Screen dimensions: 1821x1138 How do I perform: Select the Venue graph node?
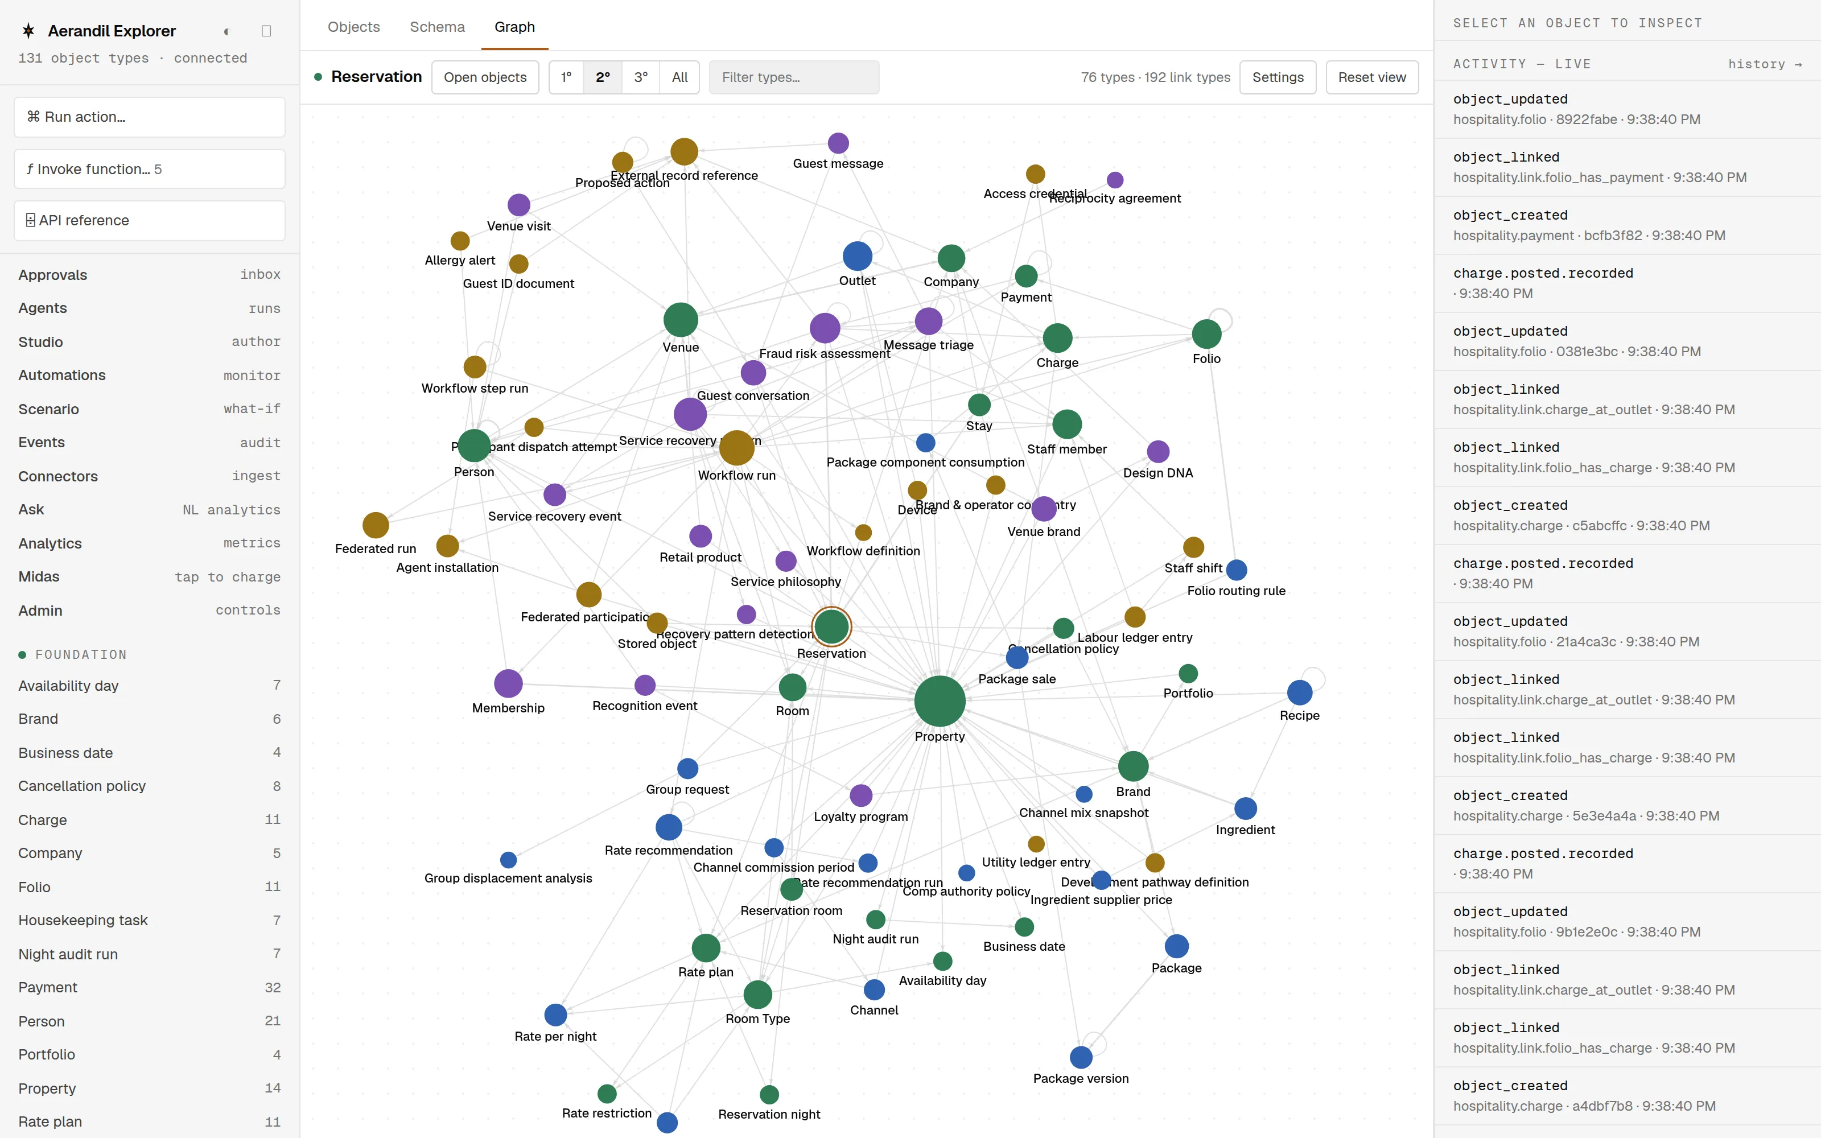pos(680,320)
